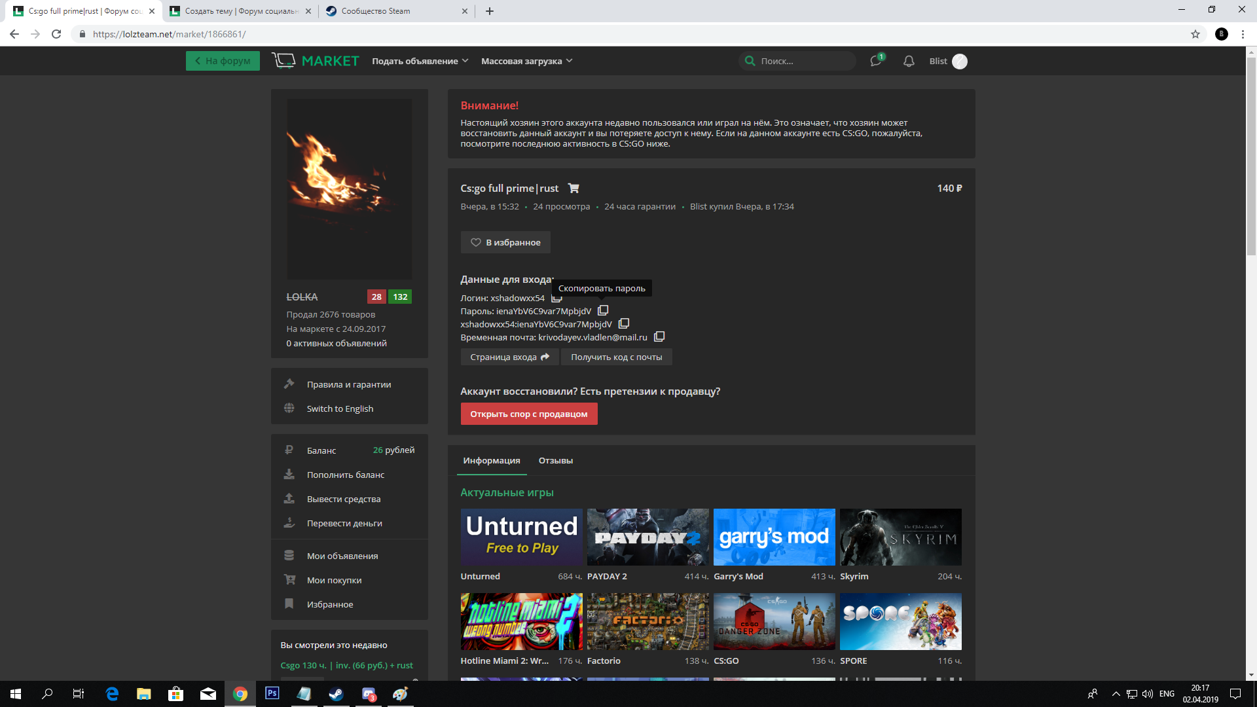
Task: Copy the password with its copy icon
Action: [603, 310]
